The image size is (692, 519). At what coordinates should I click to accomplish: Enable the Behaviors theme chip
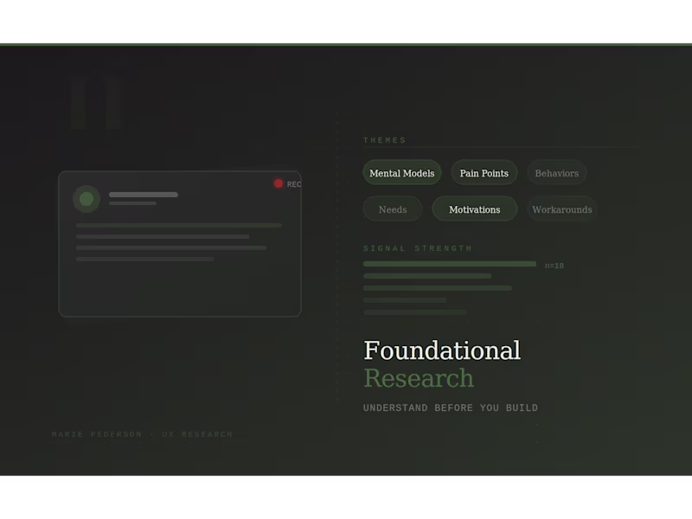click(556, 173)
